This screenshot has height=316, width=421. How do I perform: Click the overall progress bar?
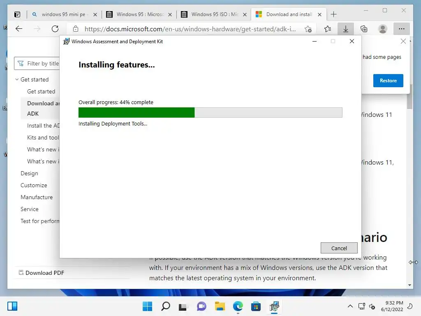click(210, 113)
